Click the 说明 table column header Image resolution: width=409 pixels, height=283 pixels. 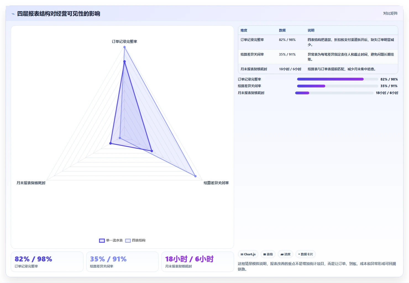coord(311,30)
